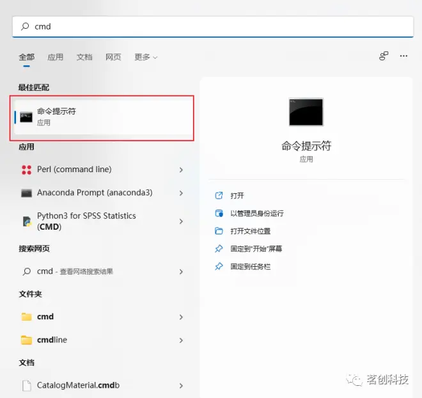This screenshot has height=398, width=422.
Task: Switch to the 全部 tab
Action: 26,57
